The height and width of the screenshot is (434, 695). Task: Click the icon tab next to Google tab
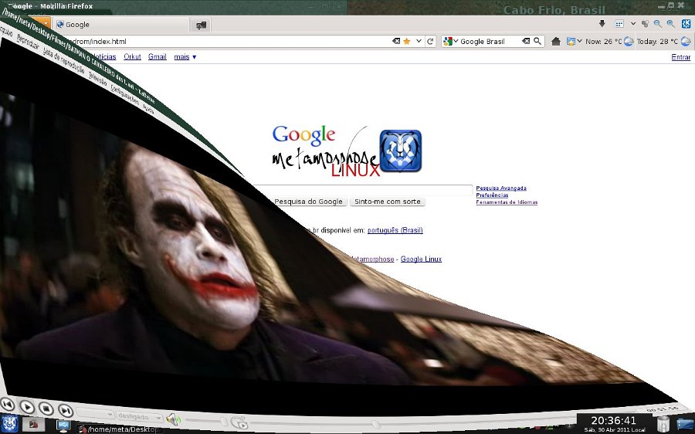coord(201,25)
